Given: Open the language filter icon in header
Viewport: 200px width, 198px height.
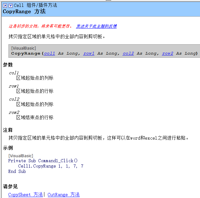Looking at the screenshot, I should (x=11, y=6).
